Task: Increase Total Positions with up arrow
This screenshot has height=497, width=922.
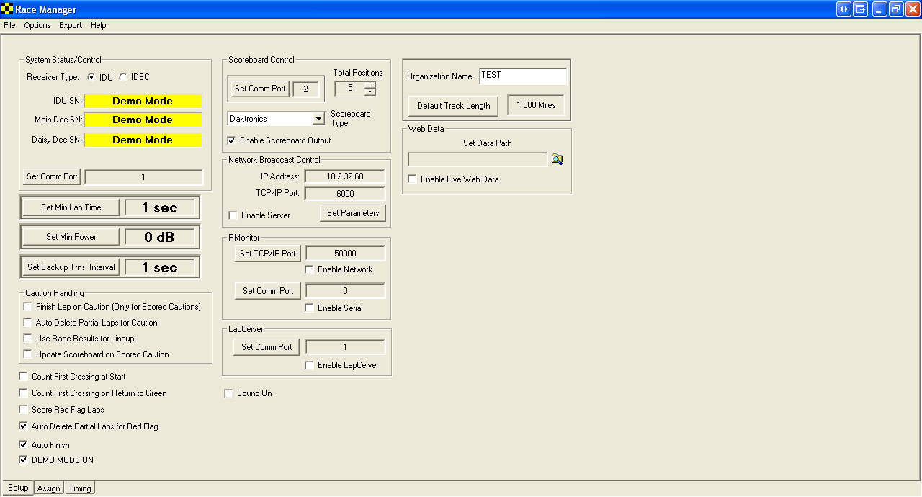Action: 370,86
